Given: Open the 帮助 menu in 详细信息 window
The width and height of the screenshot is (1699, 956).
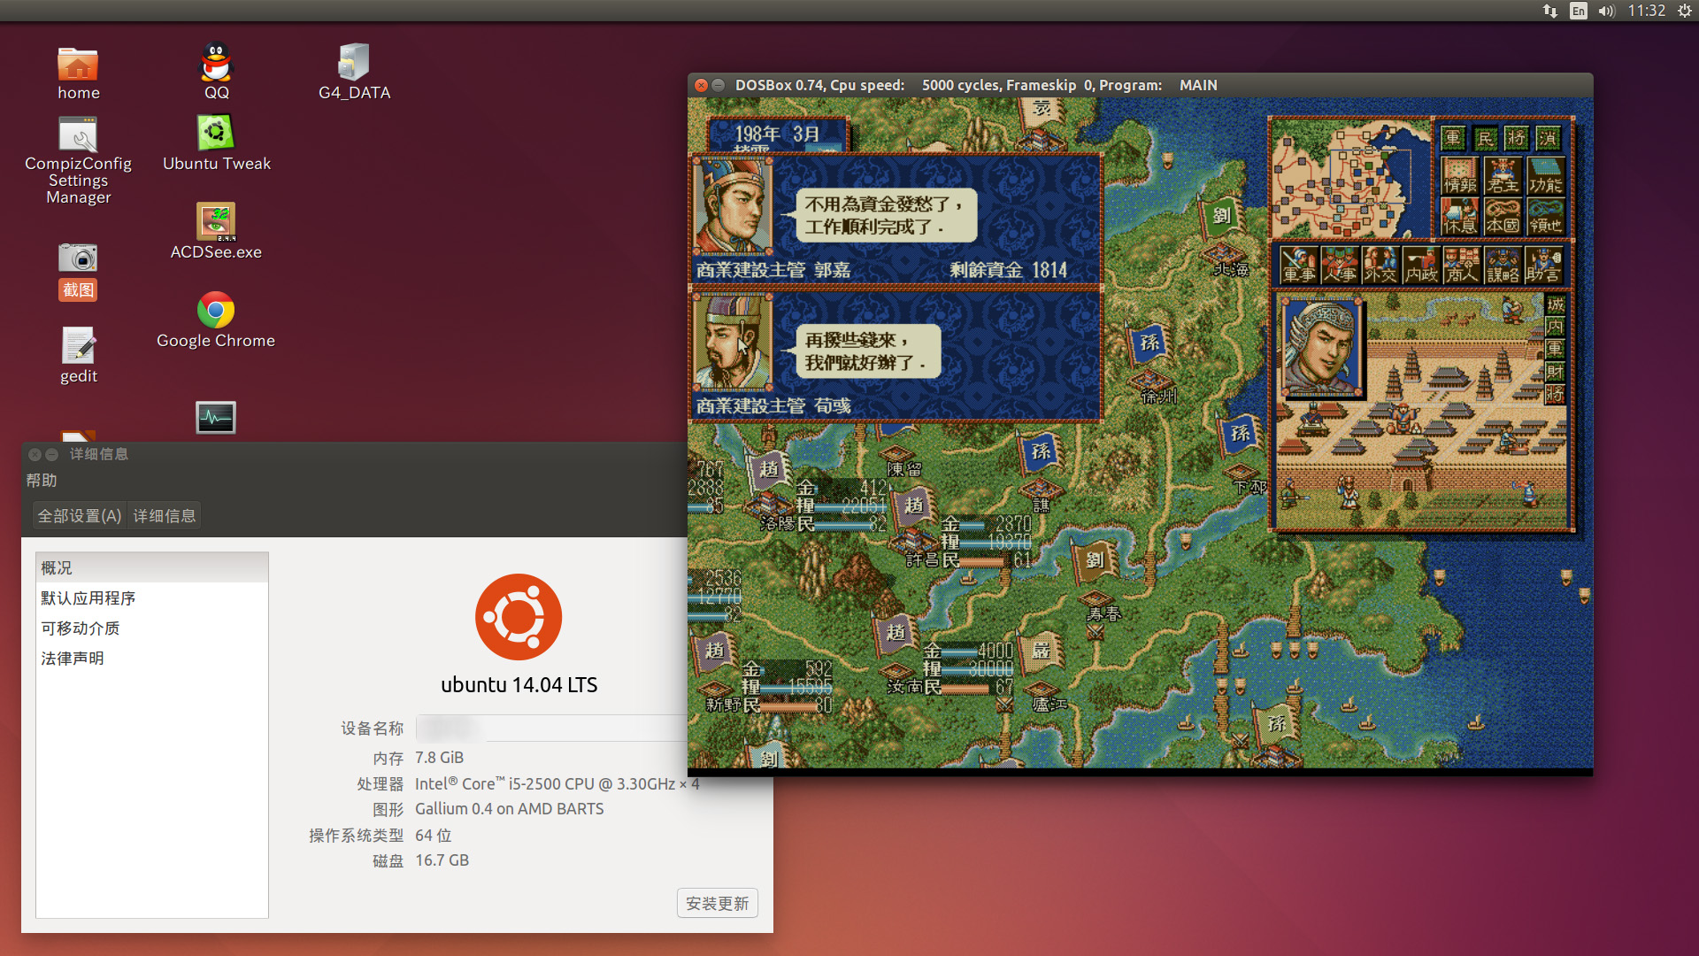Looking at the screenshot, I should (41, 481).
